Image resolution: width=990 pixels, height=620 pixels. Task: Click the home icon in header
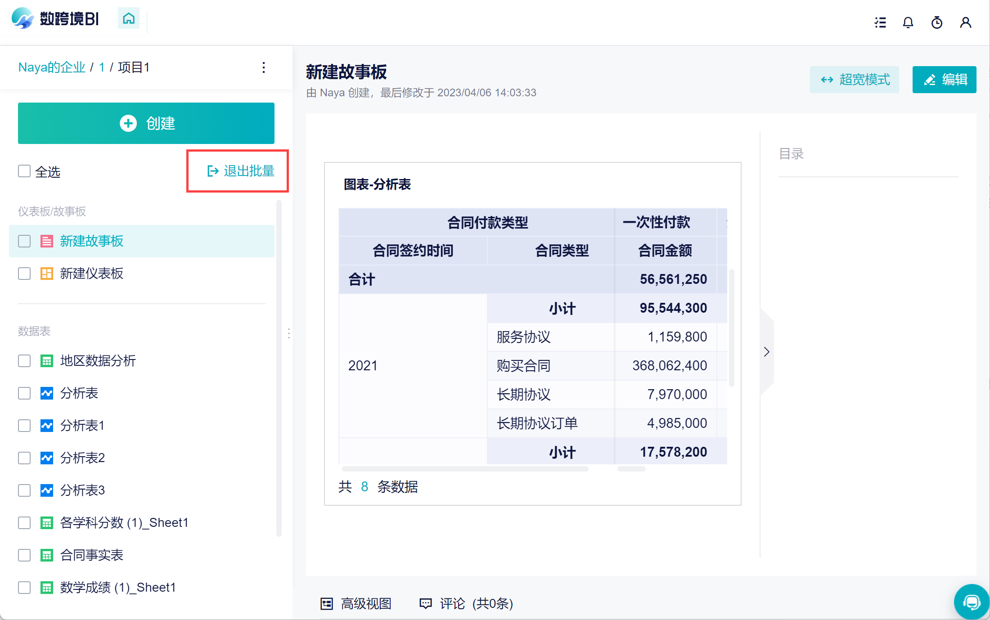point(129,18)
